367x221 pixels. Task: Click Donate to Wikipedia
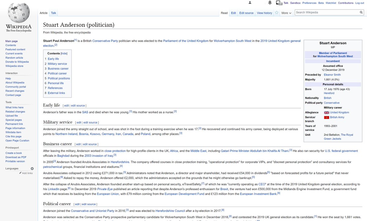tap(17, 62)
